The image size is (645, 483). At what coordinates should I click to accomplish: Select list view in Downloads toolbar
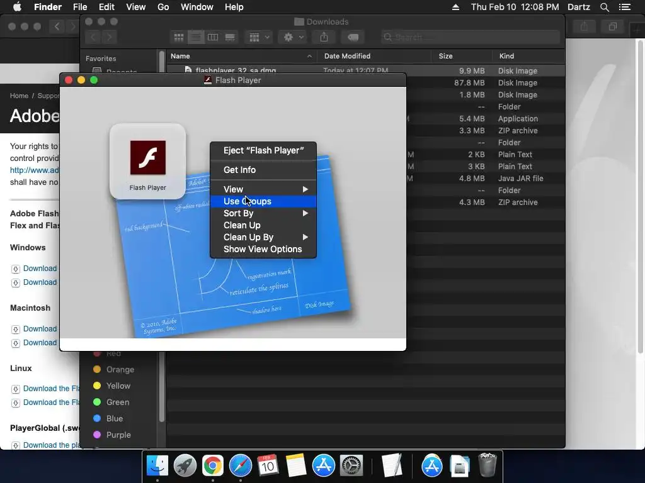196,37
